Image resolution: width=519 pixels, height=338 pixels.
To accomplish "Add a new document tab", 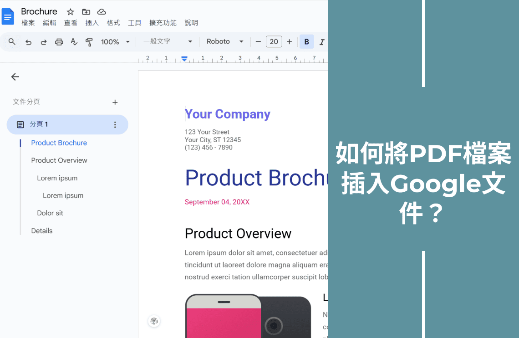I will (x=115, y=102).
